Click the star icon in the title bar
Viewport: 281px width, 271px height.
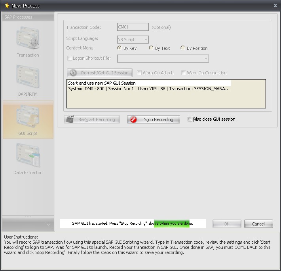tap(7, 6)
